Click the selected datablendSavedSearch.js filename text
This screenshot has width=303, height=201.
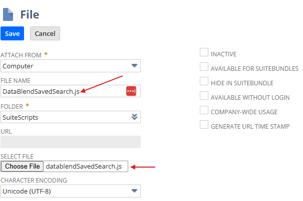84,167
